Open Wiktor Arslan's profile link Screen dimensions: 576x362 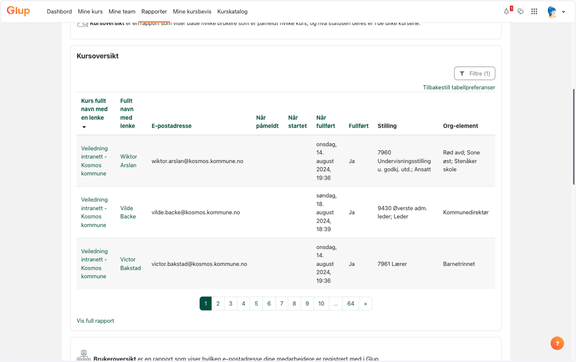point(129,161)
